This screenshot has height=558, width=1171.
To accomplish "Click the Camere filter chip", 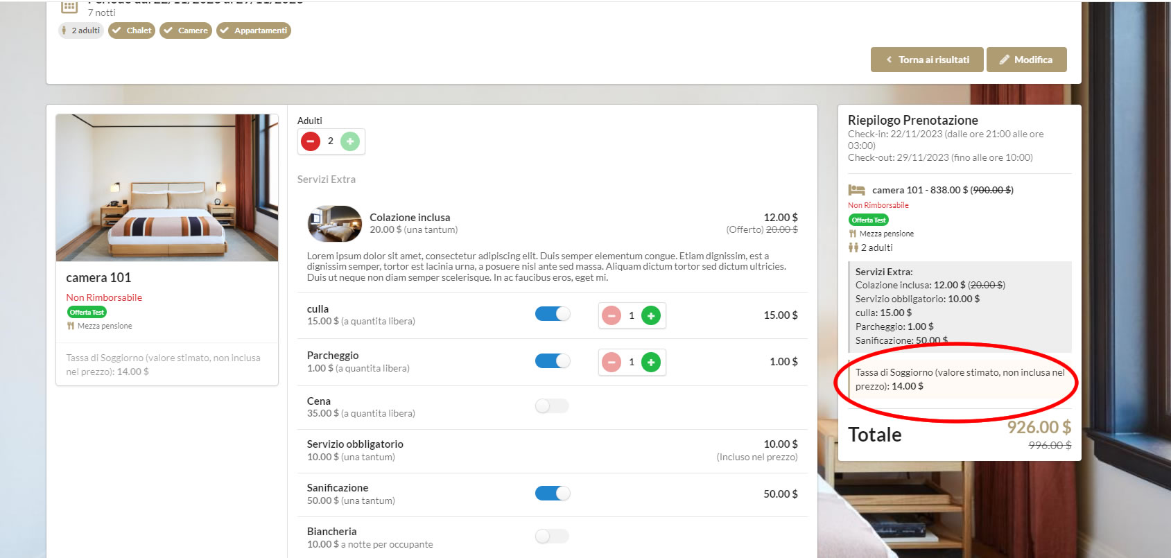I will point(186,30).
